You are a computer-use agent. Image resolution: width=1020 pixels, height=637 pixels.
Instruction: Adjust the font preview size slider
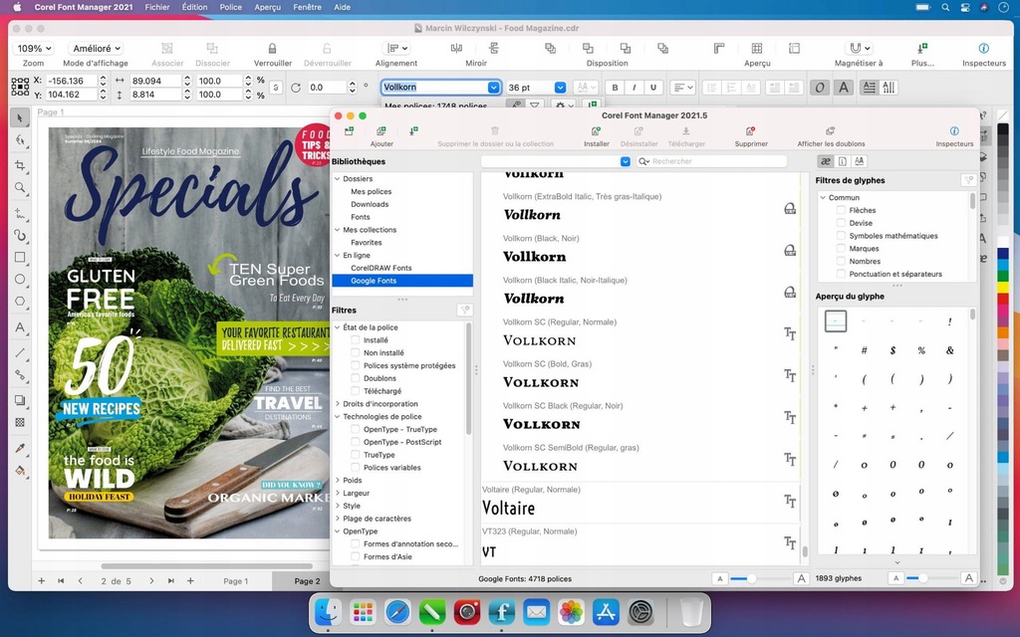pyautogui.click(x=751, y=578)
